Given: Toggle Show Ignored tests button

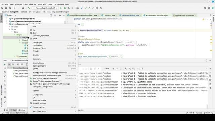Looking at the screenshot, I should (x=13, y=64).
